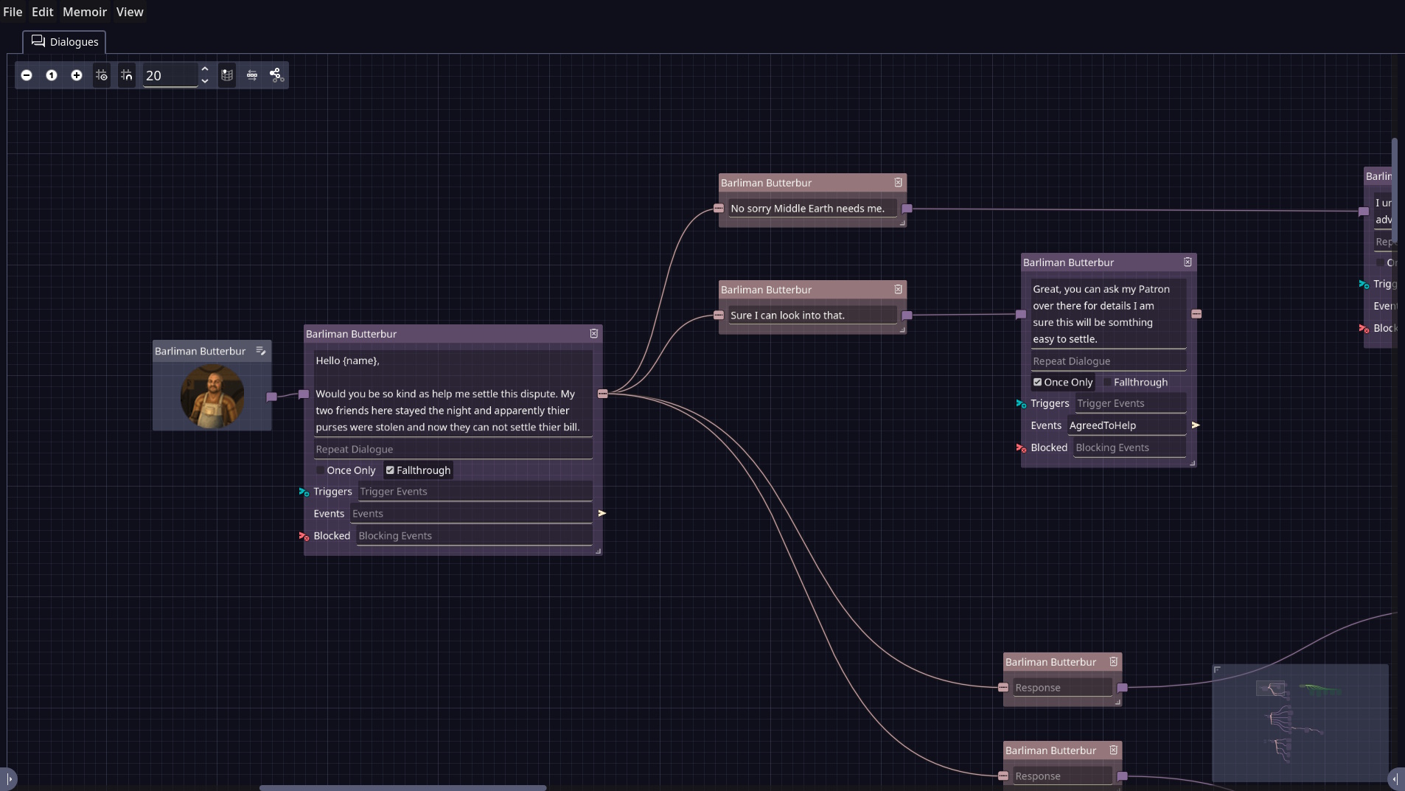Image resolution: width=1405 pixels, height=791 pixels.
Task: Select the Dialogues tab
Action: (x=65, y=42)
